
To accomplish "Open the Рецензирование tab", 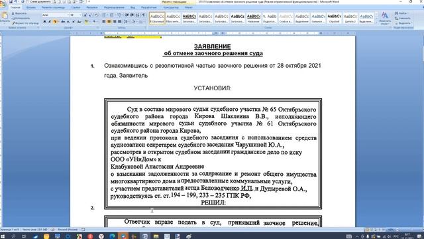I will (x=114, y=7).
